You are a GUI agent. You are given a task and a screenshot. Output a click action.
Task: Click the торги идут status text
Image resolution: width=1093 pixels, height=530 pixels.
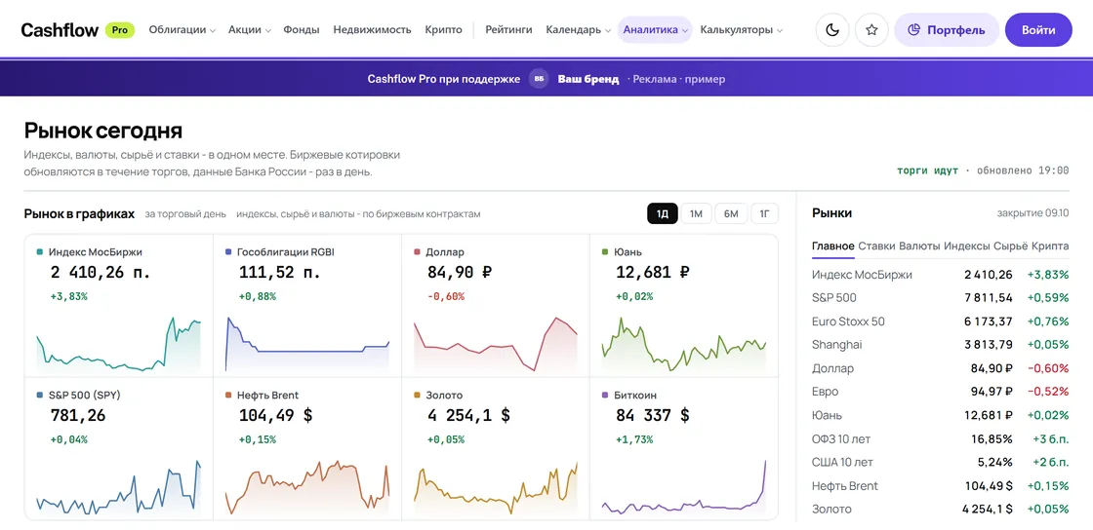(928, 170)
